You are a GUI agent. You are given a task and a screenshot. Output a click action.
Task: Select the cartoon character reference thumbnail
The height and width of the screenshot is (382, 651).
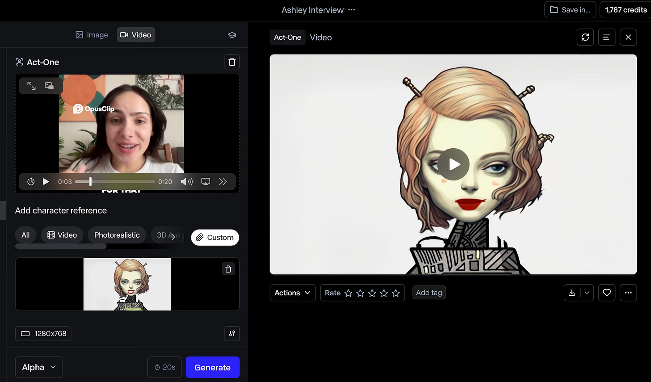[x=127, y=284]
